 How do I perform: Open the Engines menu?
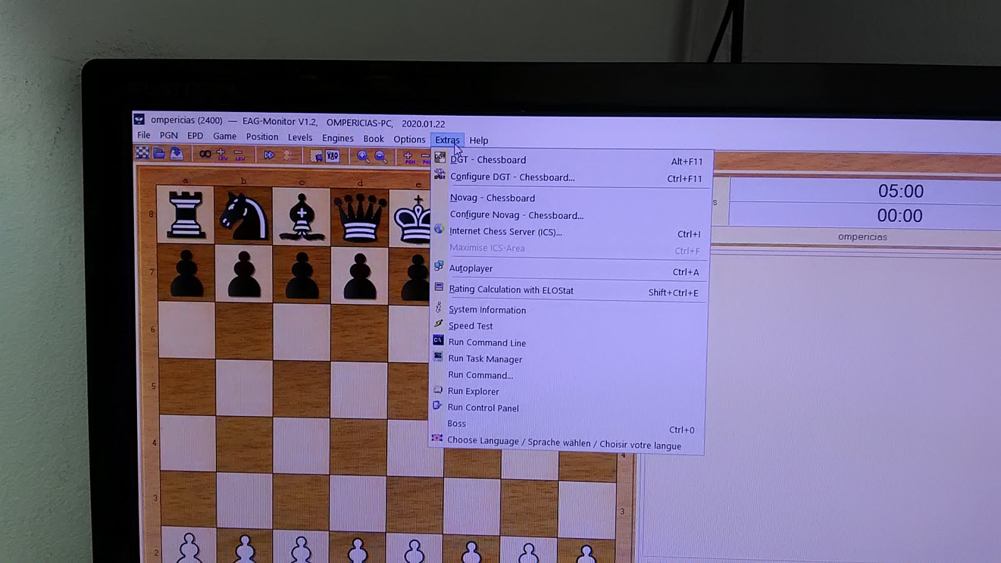tap(338, 138)
